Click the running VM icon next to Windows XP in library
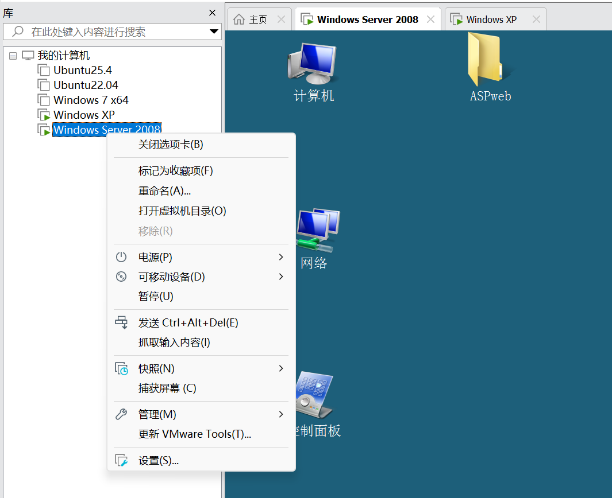Image resolution: width=612 pixels, height=498 pixels. click(44, 115)
